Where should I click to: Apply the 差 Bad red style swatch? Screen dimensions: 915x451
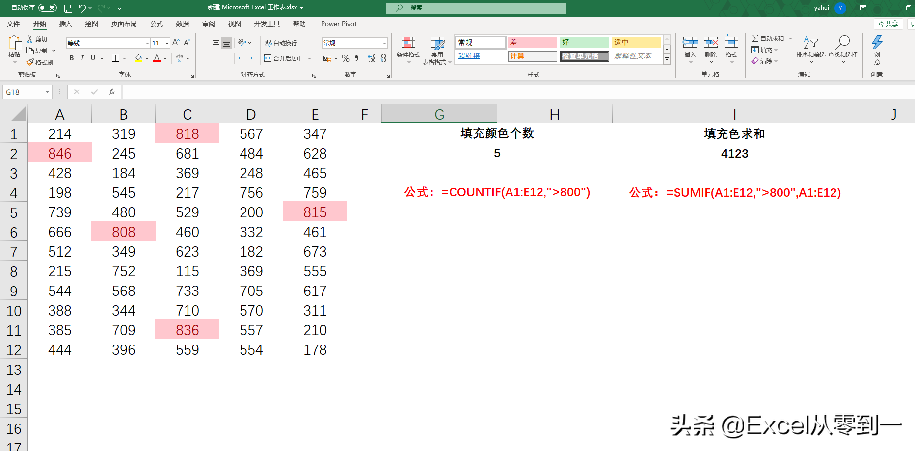[532, 42]
